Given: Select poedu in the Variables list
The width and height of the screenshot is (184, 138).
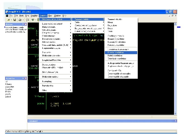Looking at the screenshot, I should pos(8,94).
